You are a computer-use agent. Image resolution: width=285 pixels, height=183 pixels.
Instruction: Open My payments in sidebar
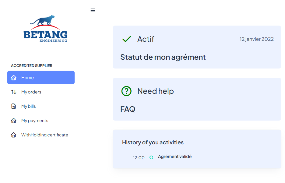35,121
